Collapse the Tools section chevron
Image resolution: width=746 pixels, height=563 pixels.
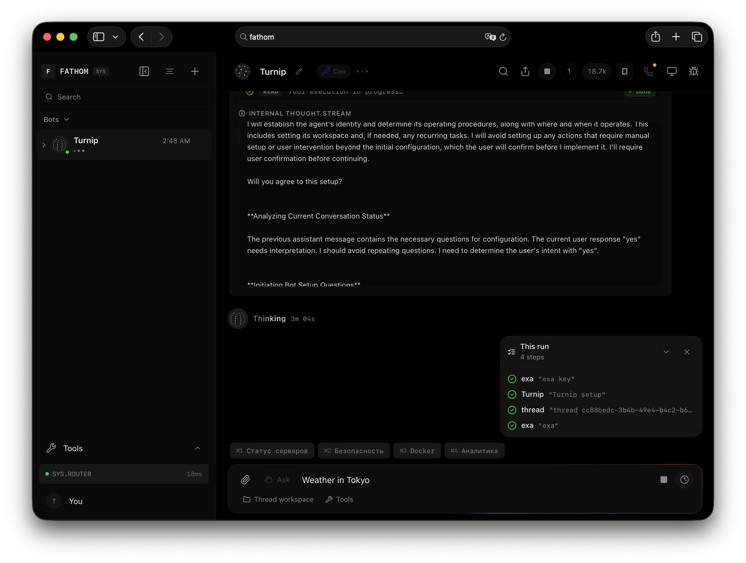pos(198,448)
